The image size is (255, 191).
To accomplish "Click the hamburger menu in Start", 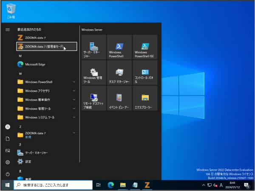I will [8, 30].
